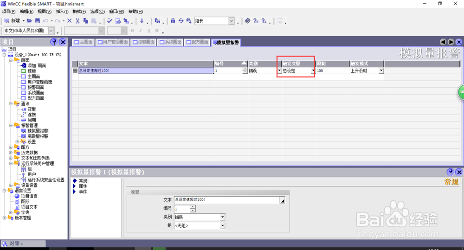
Task: Click the cross-reference toolbar icon
Action: point(157,21)
